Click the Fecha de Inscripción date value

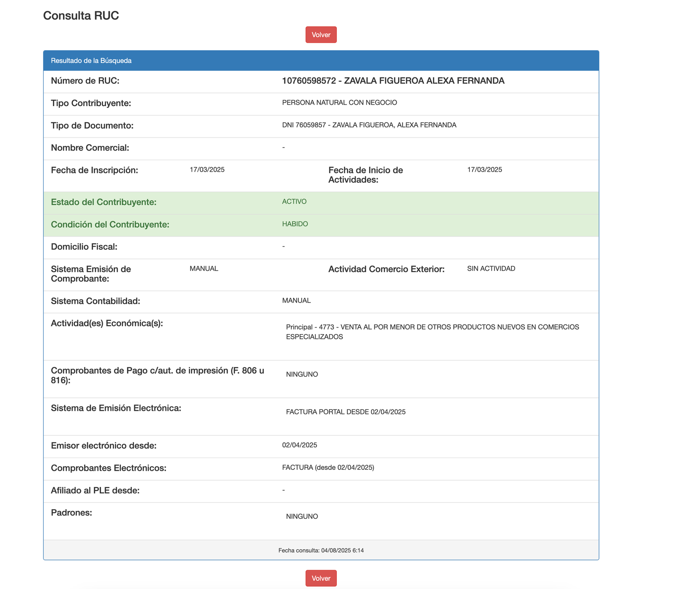coord(207,170)
